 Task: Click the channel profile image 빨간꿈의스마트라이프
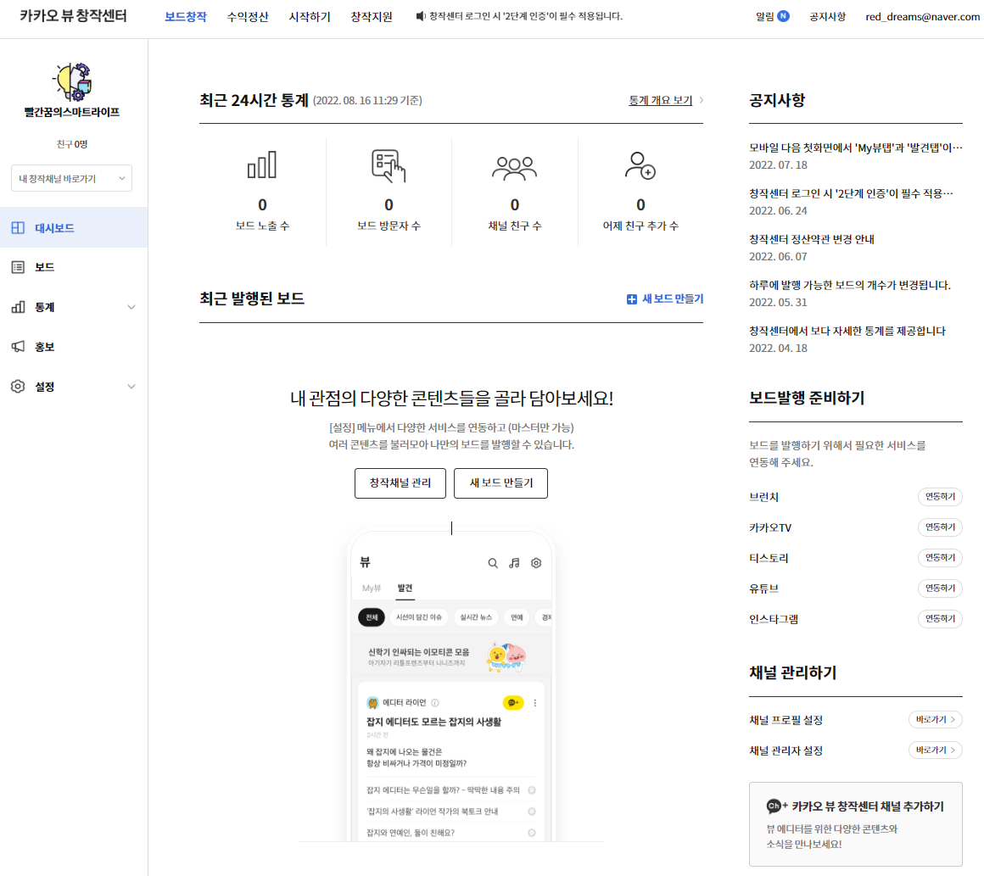pyautogui.click(x=73, y=81)
